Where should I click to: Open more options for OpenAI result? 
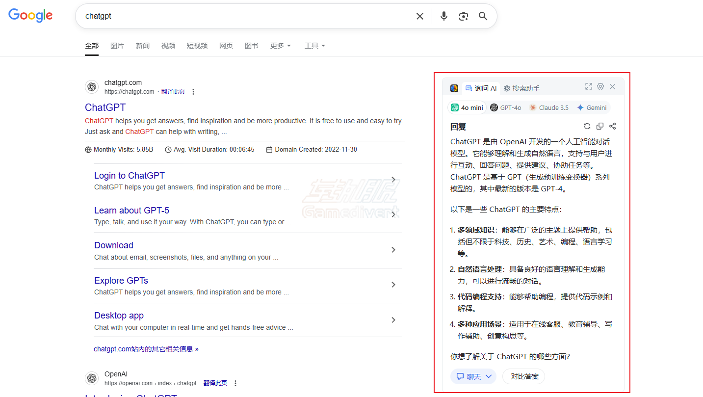click(235, 383)
